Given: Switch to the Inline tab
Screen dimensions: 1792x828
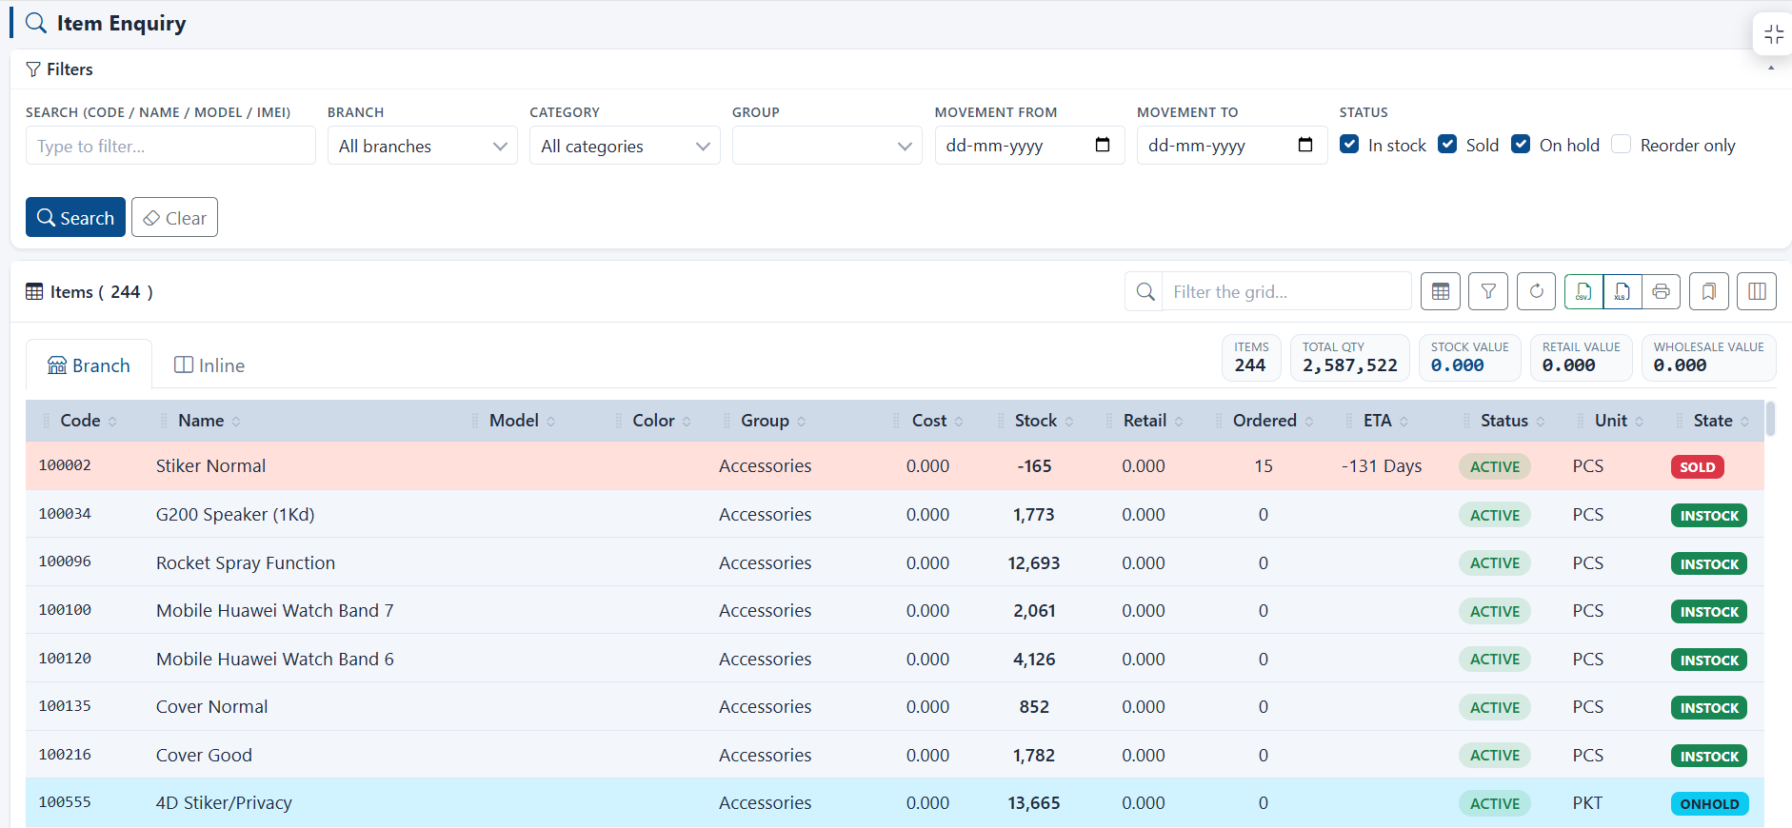Looking at the screenshot, I should tap(209, 365).
